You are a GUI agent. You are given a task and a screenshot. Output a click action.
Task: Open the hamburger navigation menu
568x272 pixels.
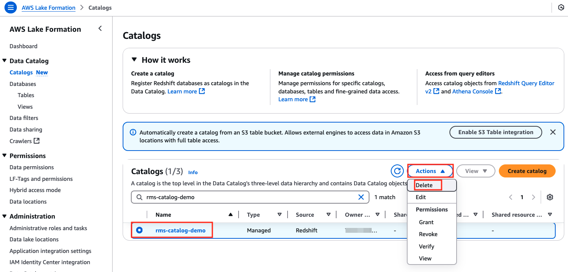[10, 7]
